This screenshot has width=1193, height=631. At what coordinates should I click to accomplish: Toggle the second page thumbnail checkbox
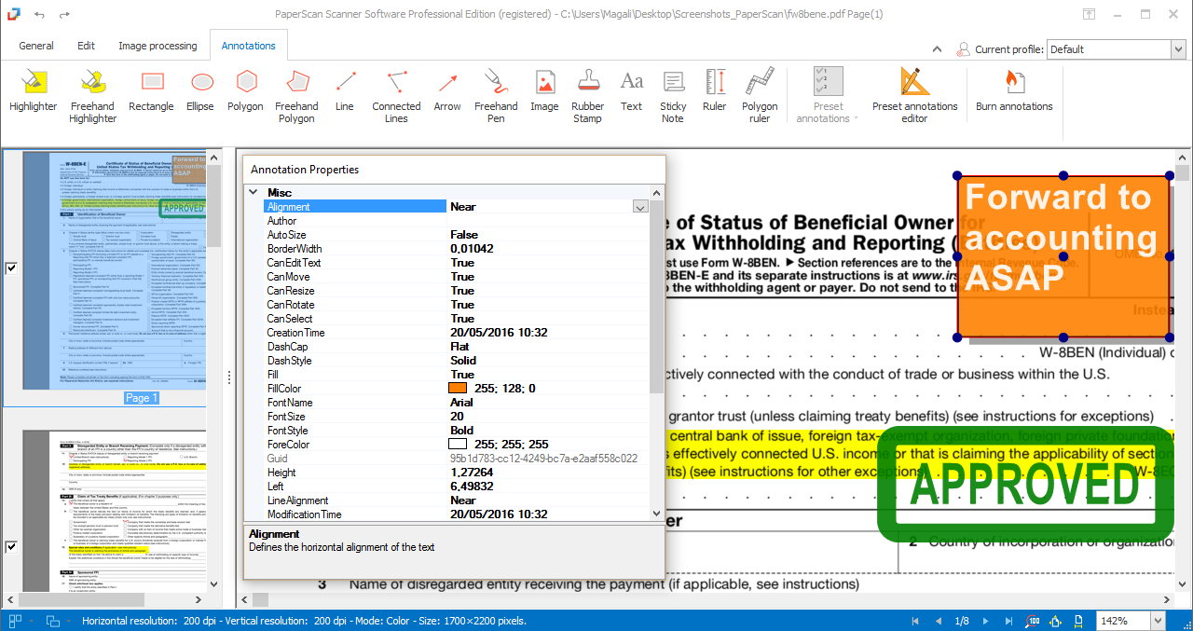pyautogui.click(x=11, y=547)
